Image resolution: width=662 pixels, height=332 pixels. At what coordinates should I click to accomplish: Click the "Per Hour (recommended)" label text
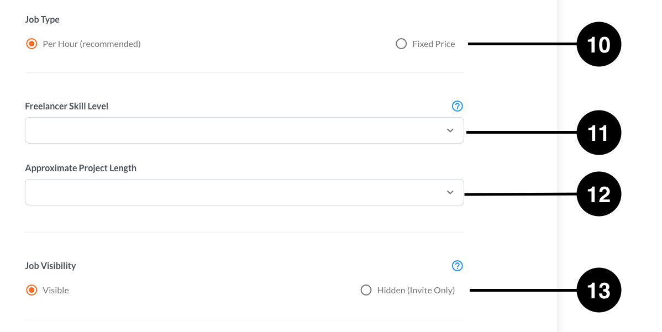coord(92,44)
